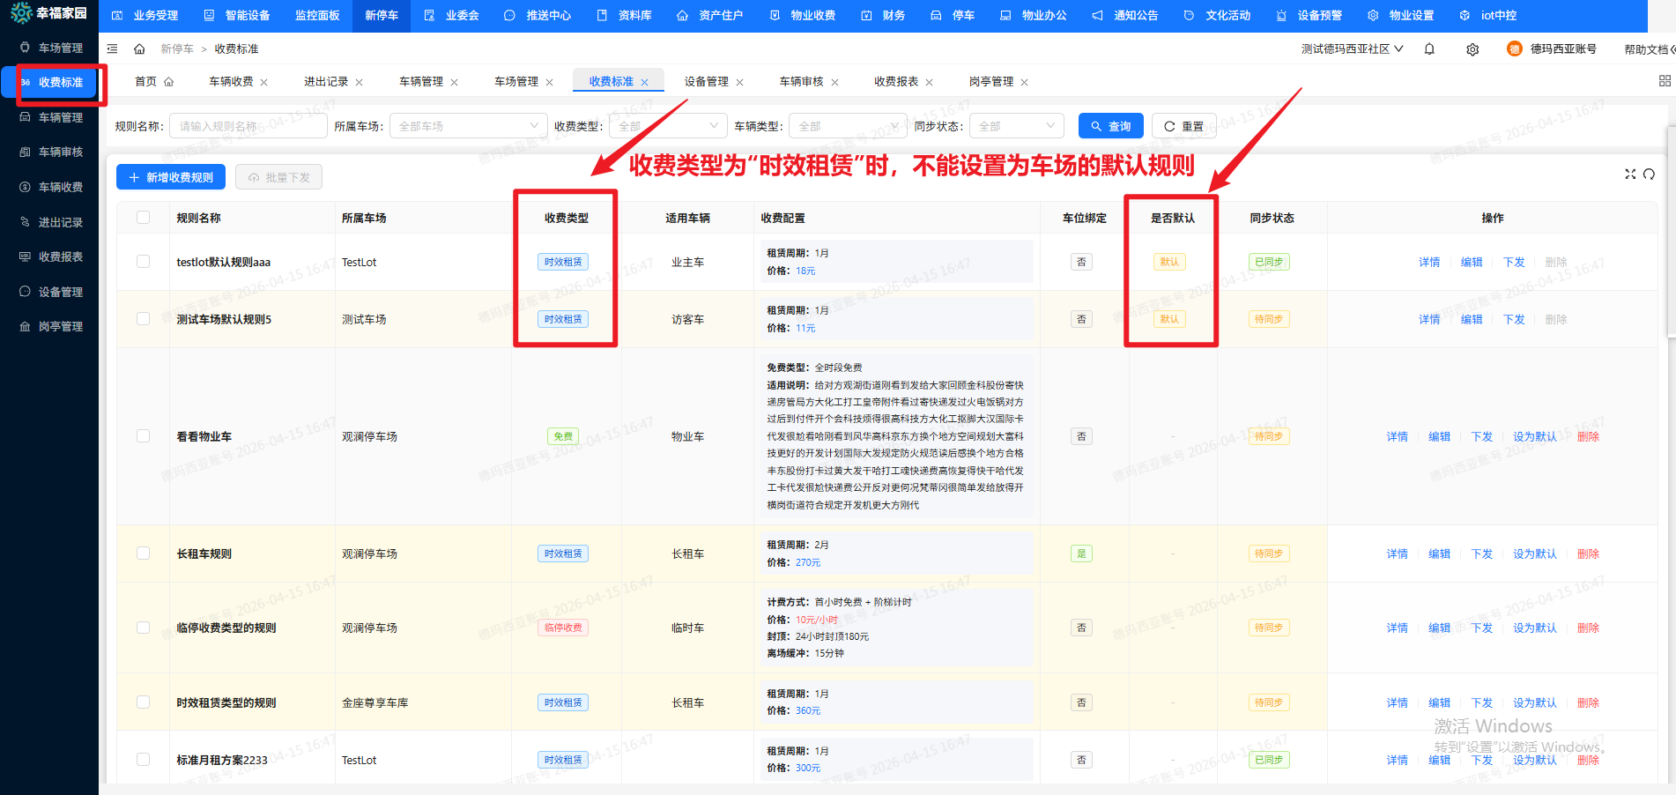The height and width of the screenshot is (795, 1676).
Task: Click the 新增收费规则 button
Action: click(x=171, y=177)
